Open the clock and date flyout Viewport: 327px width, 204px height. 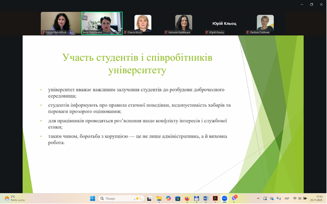click(316, 198)
